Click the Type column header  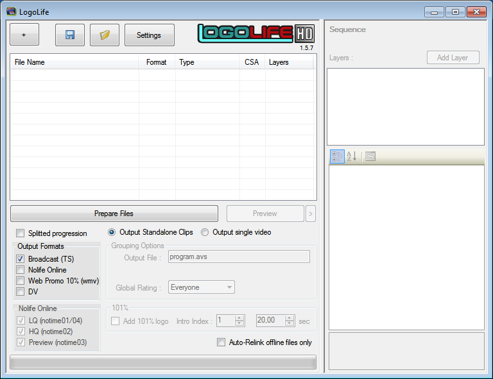[207, 62]
